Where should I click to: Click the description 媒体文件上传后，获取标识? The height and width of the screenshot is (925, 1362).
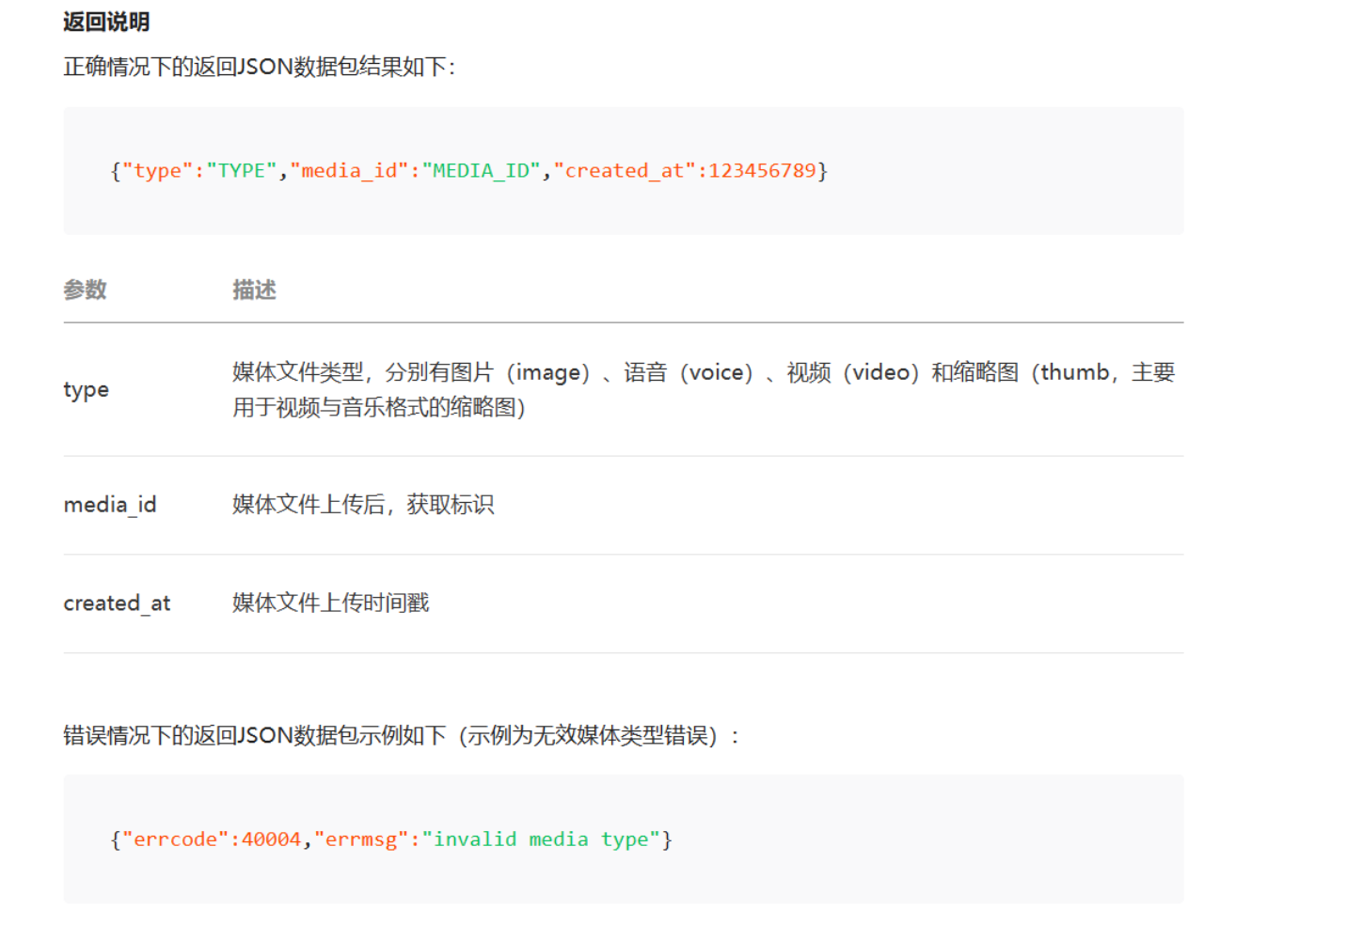click(x=363, y=505)
